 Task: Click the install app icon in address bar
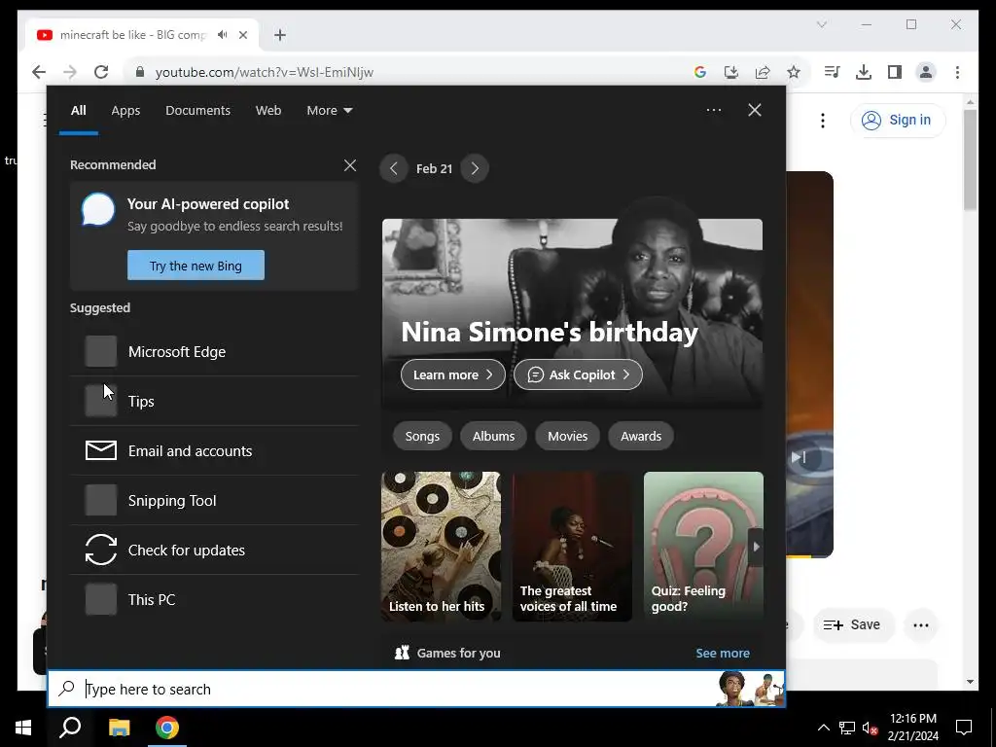731,72
